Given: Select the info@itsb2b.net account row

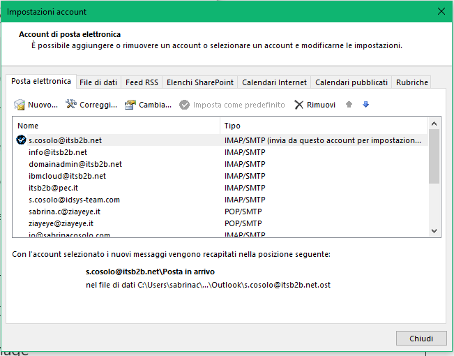Looking at the screenshot, I should point(58,152).
